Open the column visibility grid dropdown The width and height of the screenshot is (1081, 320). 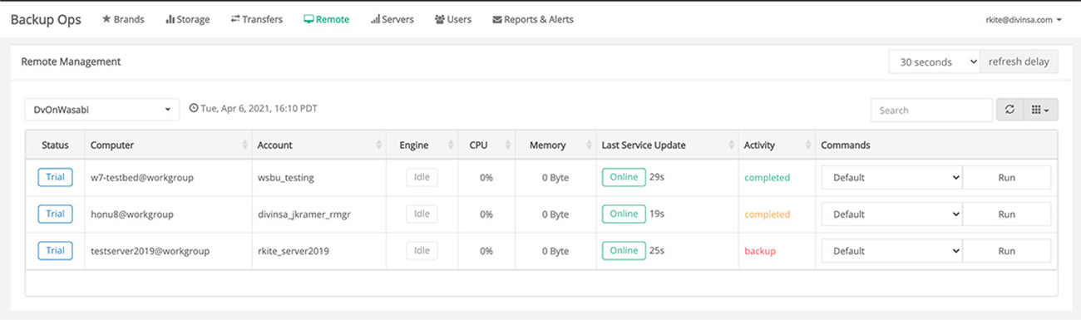[1040, 110]
